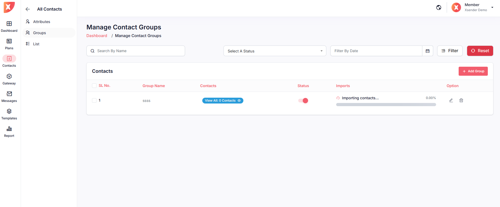Toggle the status switch for group ssss
Screen dimensions: 500x207
click(303, 101)
